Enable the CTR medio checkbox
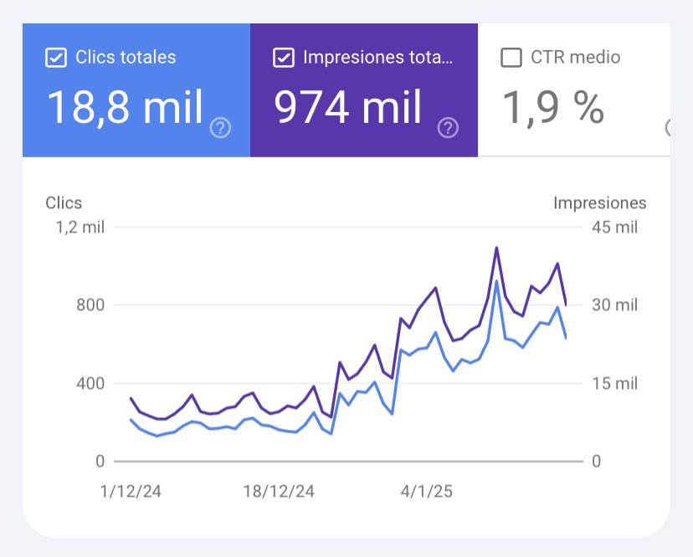Screen dimensions: 693x557 click(511, 58)
